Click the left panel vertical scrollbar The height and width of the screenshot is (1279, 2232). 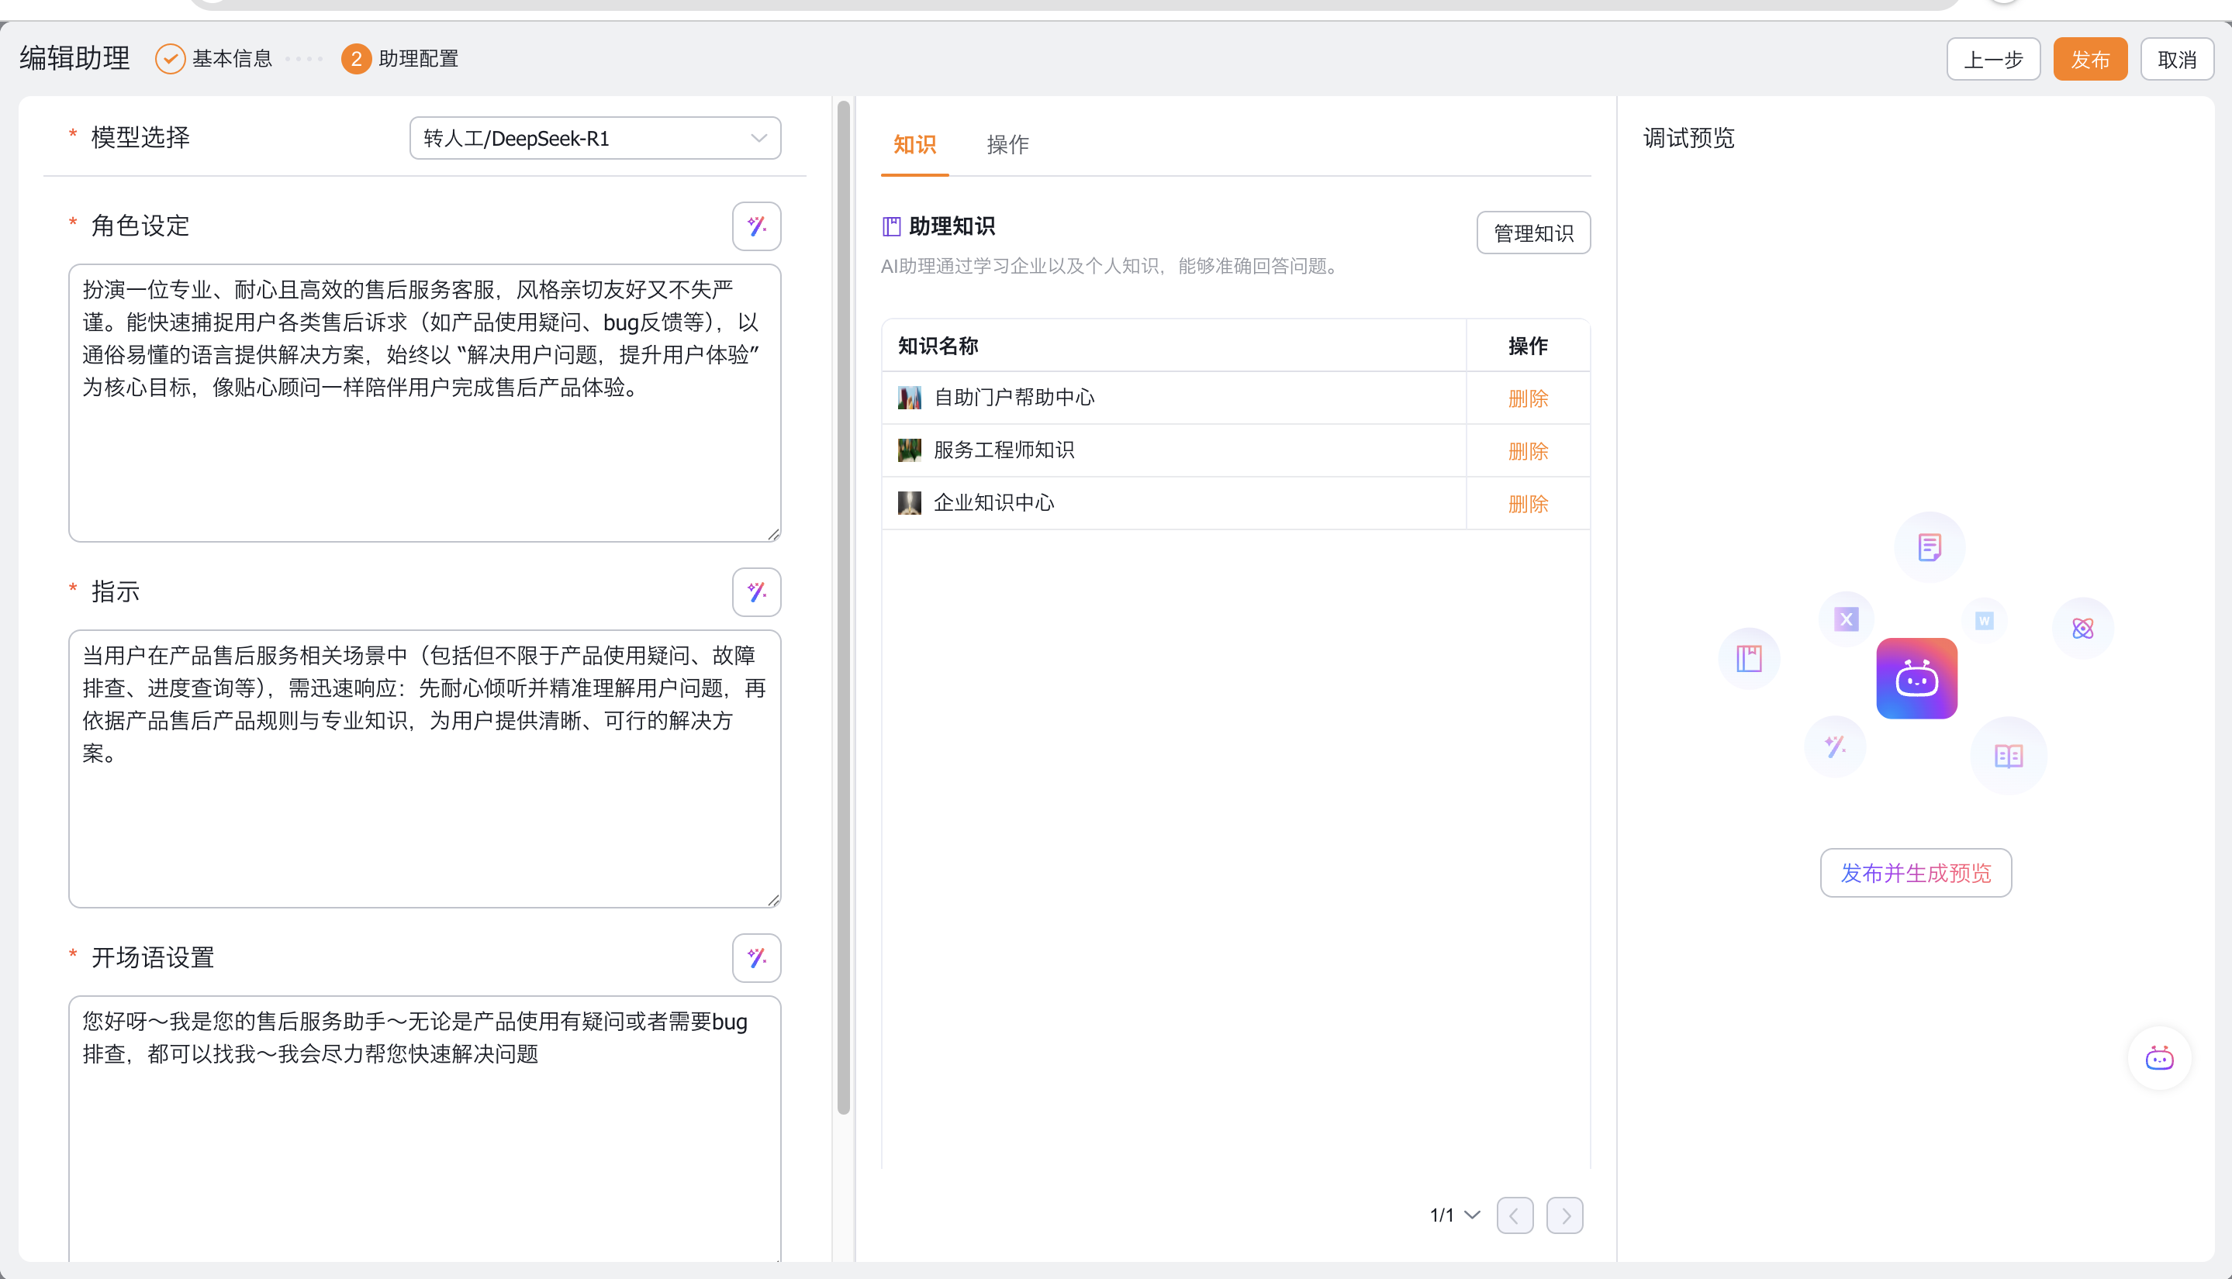[x=843, y=606]
